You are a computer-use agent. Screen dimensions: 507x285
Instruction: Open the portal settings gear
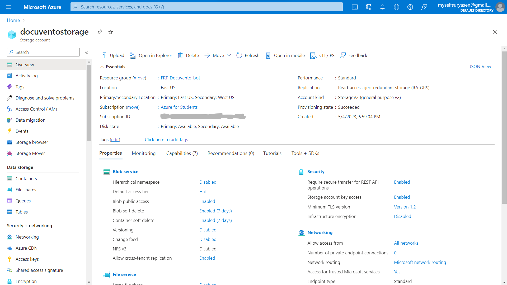click(396, 7)
